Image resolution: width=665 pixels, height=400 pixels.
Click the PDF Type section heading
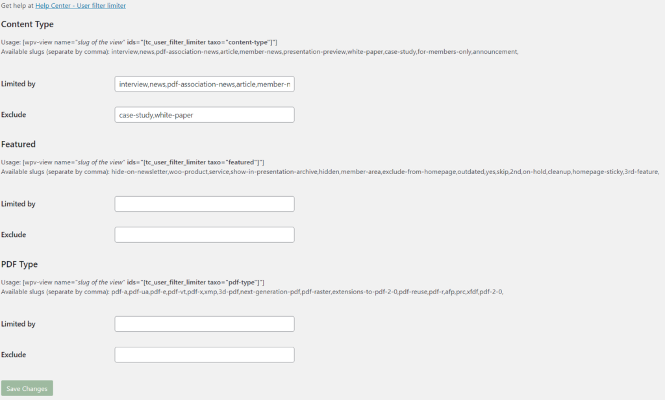20,264
